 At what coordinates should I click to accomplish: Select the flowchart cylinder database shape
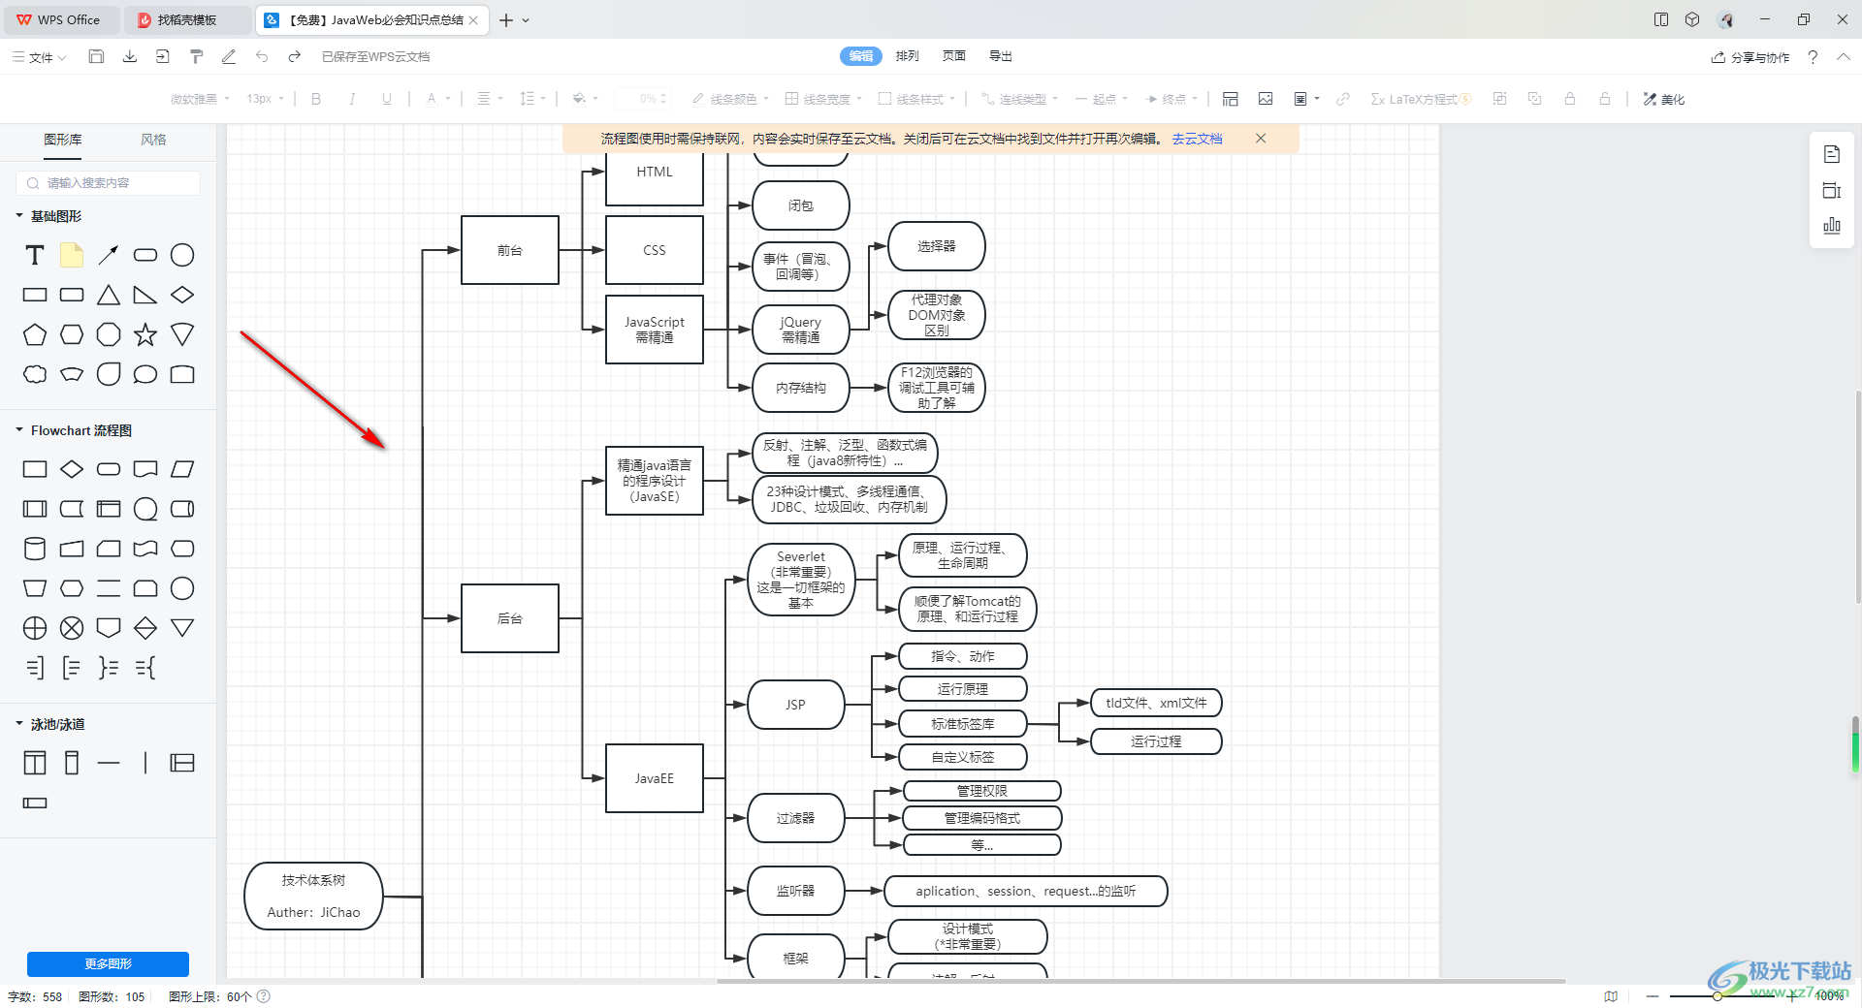click(x=35, y=549)
